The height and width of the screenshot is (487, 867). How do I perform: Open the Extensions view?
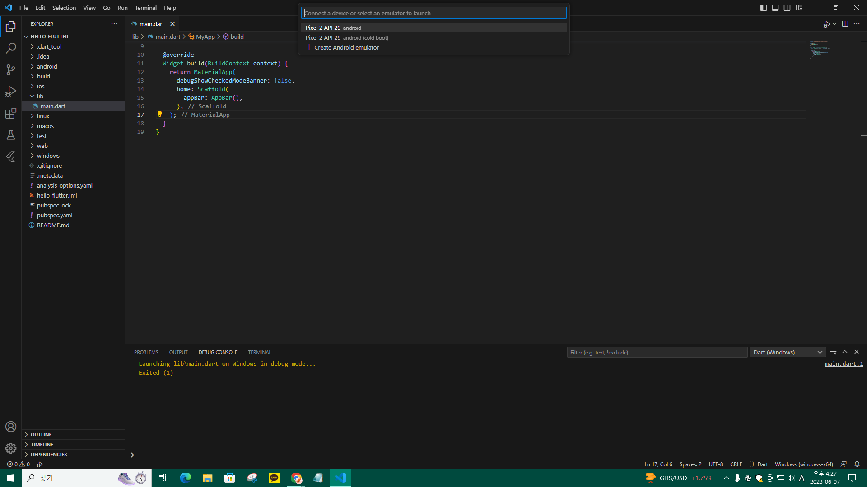(x=11, y=113)
